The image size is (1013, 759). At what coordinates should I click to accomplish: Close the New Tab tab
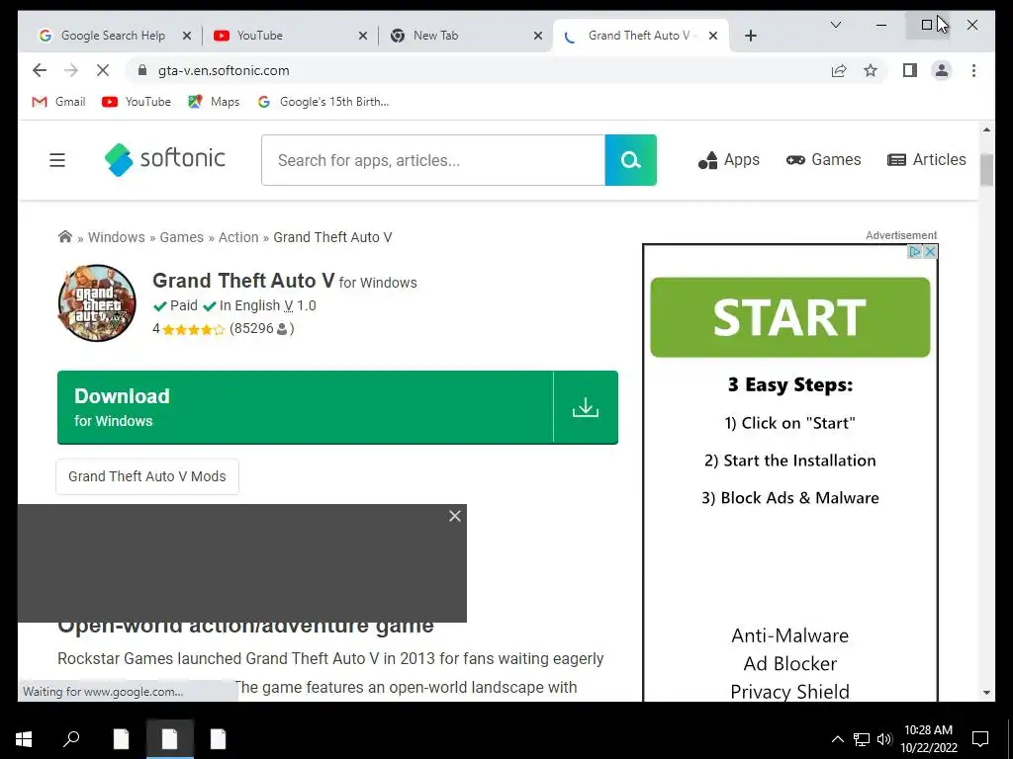point(537,36)
